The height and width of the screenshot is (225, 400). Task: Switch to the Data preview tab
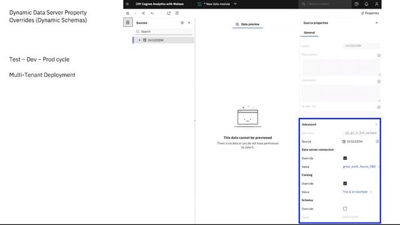tap(247, 24)
